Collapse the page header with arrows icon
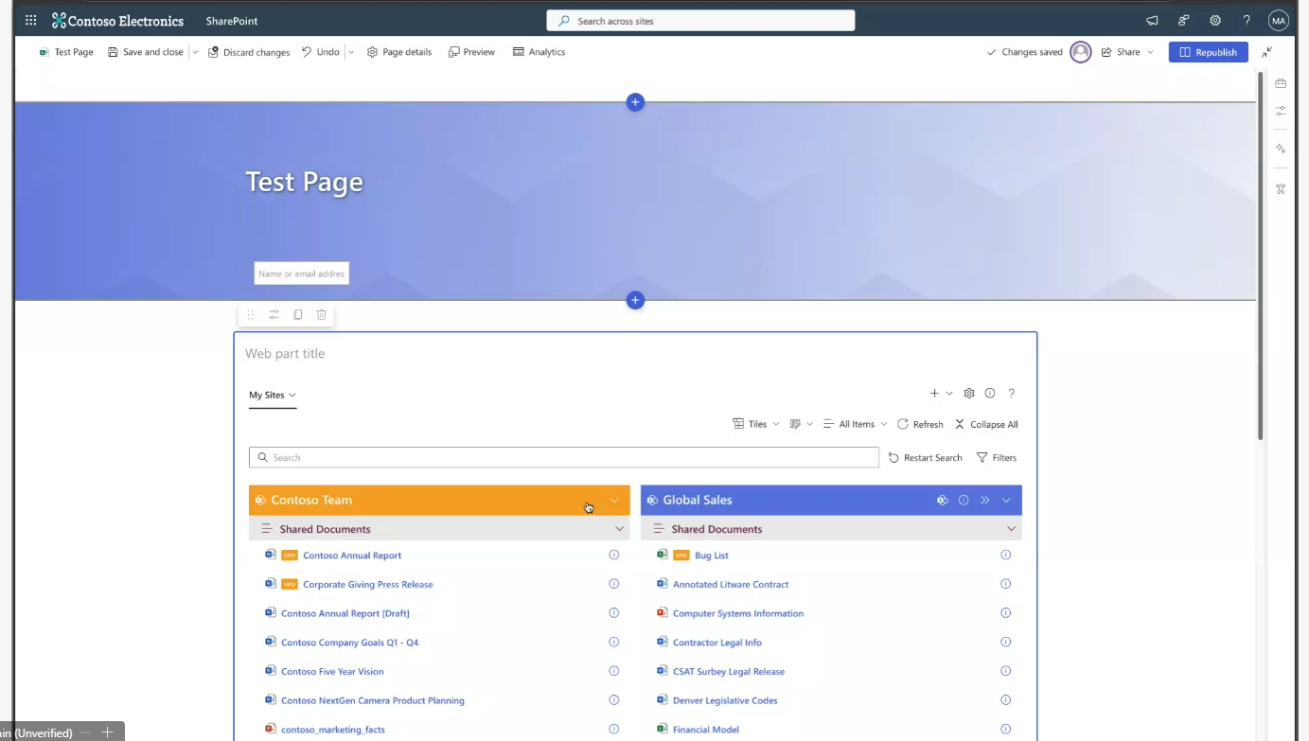The width and height of the screenshot is (1309, 741). (x=1267, y=52)
